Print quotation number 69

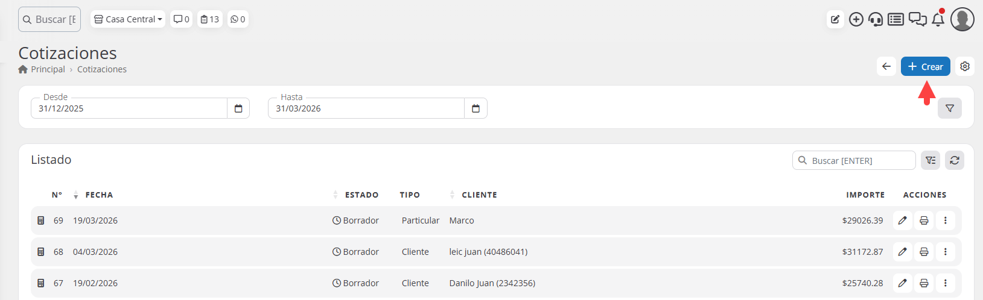(x=923, y=220)
